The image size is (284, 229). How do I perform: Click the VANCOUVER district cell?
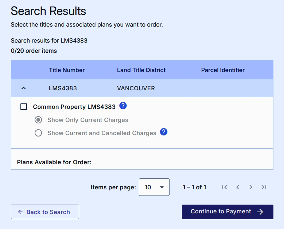[x=136, y=88]
